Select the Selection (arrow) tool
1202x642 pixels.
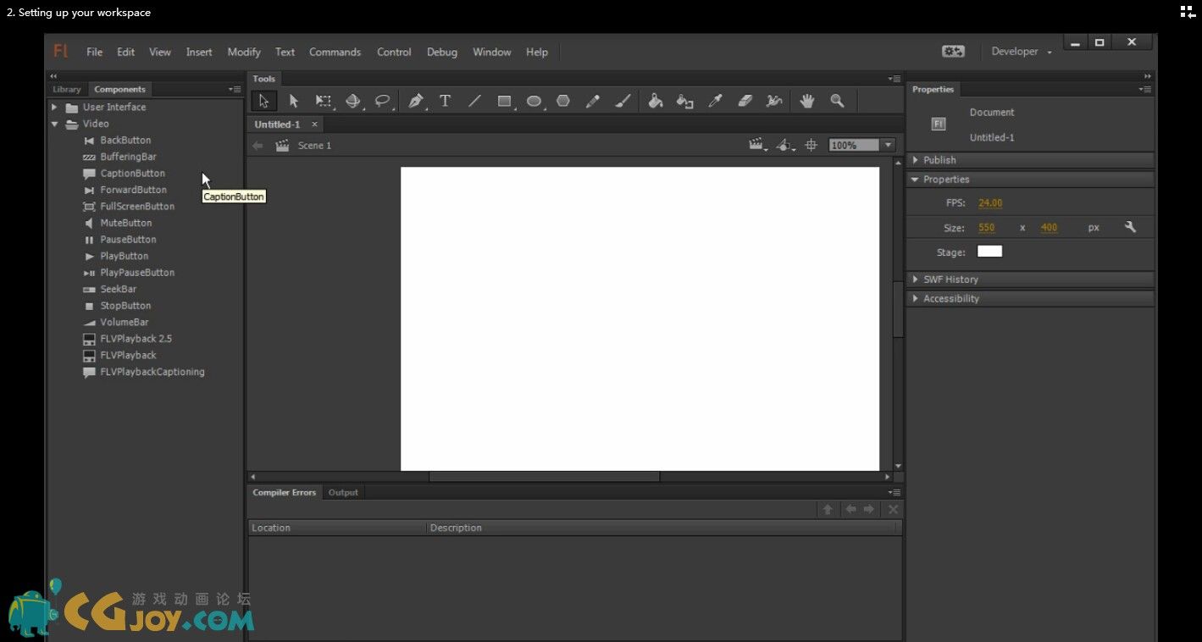tap(263, 101)
